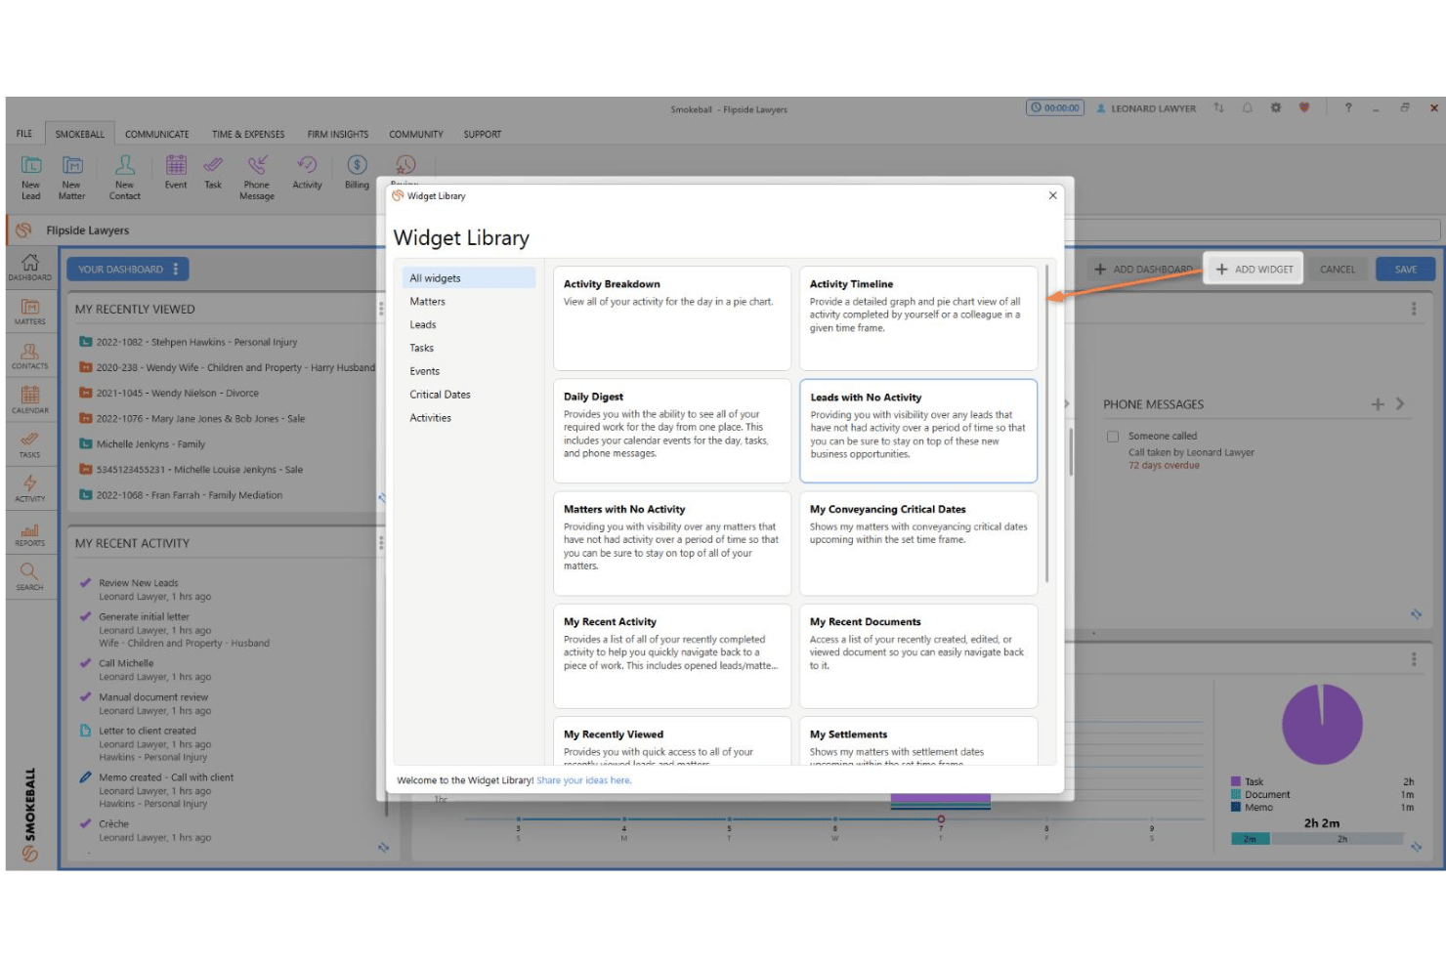This screenshot has width=1446, height=964.
Task: Click the Task checkmark icon in ribbon
Action: [213, 171]
